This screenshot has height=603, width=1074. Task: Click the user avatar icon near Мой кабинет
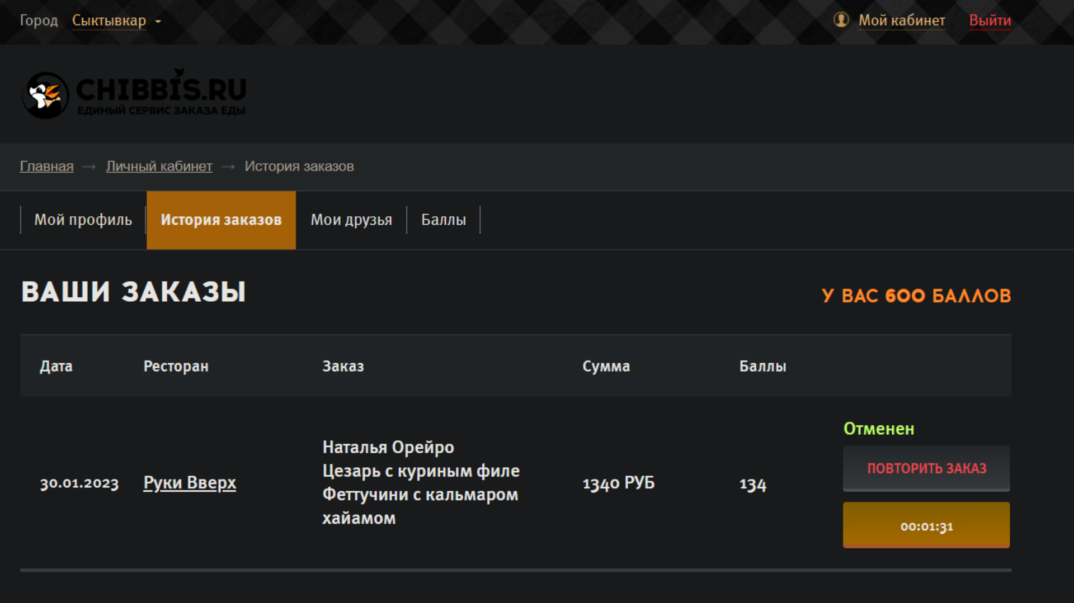tap(841, 20)
